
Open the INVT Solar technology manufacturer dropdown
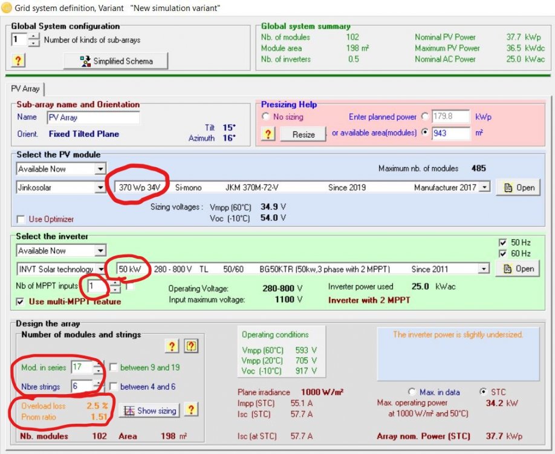[x=100, y=269]
